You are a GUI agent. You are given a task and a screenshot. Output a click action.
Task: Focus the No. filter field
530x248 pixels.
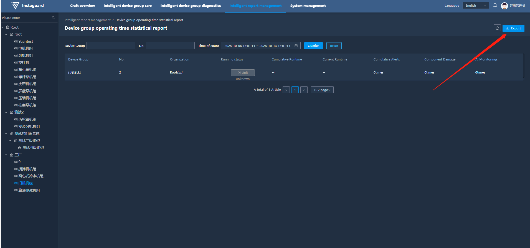[170, 45]
